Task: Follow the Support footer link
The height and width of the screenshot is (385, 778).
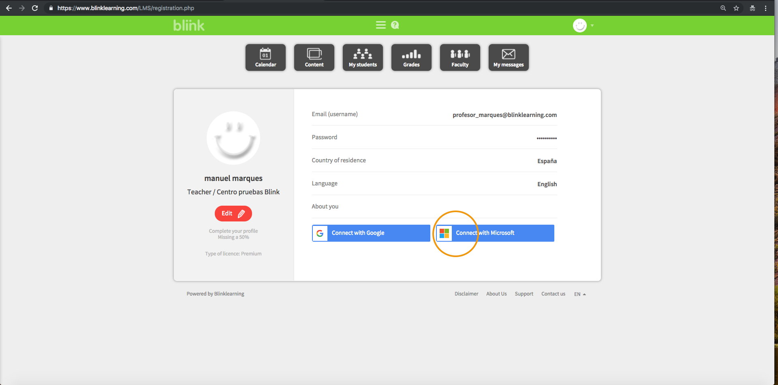Action: [524, 294]
